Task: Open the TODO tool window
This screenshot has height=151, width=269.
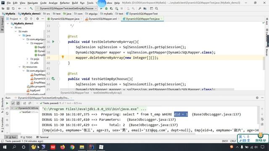Action: [26, 137]
